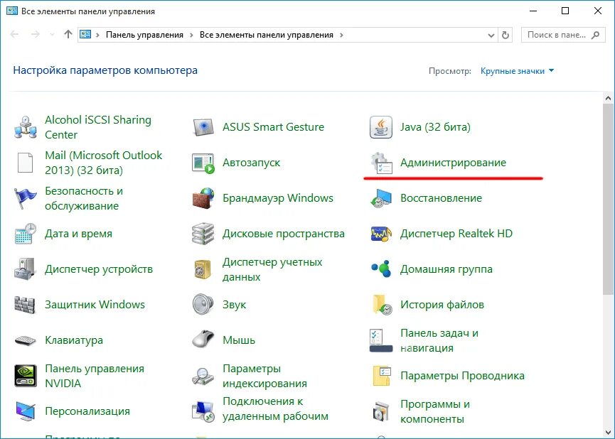
Task: Open the Персонализация monitor icon
Action: 26,411
